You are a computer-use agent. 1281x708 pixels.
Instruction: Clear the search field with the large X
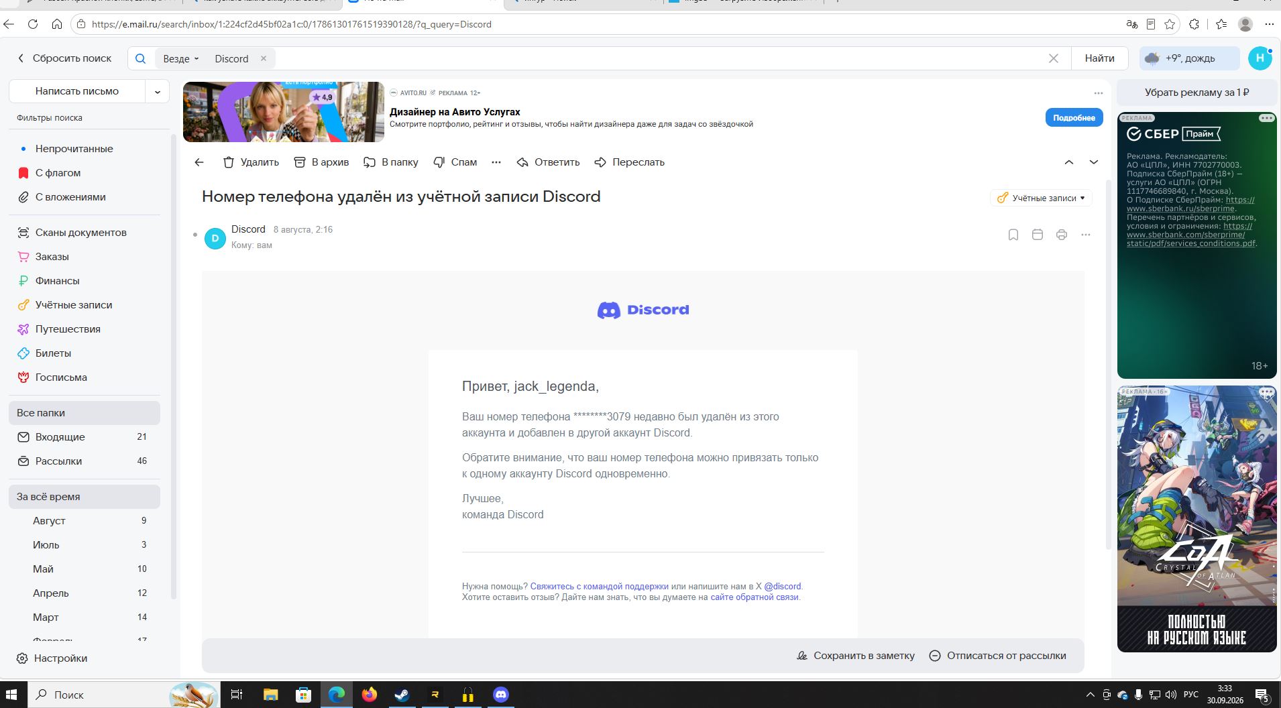pos(1054,58)
